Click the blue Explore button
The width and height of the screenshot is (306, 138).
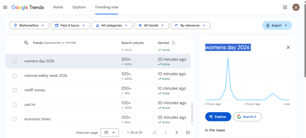pyautogui.click(x=218, y=117)
